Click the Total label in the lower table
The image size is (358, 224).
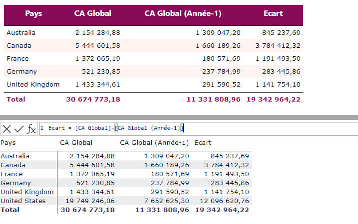click(x=10, y=210)
